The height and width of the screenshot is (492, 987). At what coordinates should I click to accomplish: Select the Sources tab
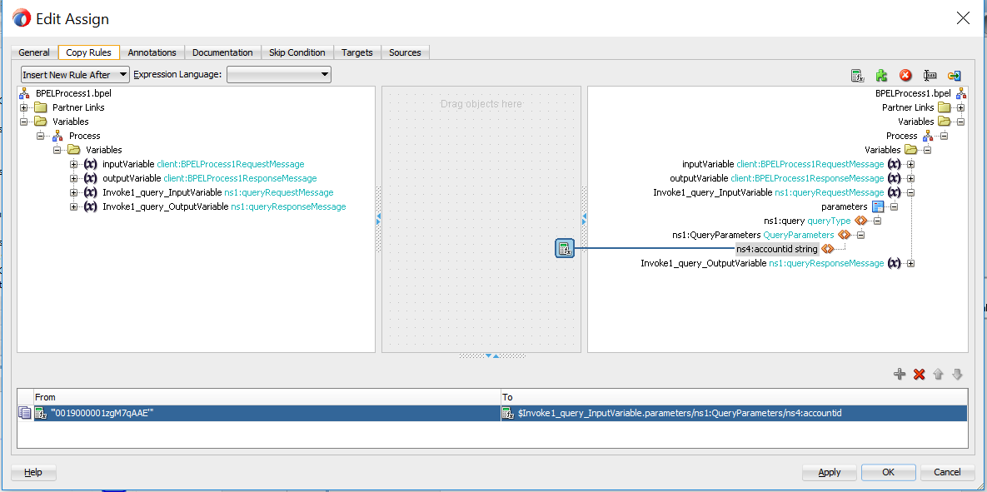point(405,52)
